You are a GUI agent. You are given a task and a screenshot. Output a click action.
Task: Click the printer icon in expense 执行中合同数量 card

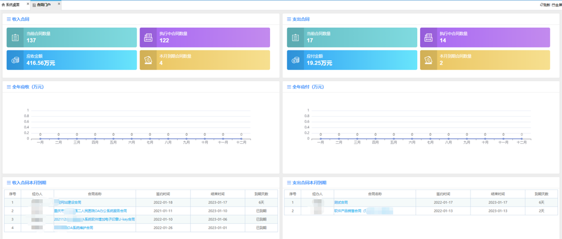pos(428,37)
